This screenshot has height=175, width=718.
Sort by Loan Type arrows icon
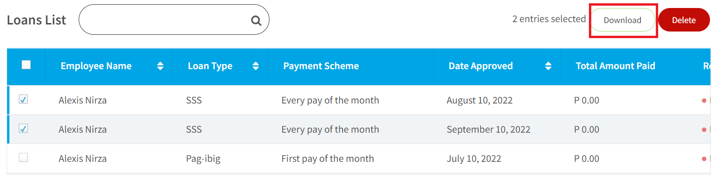coord(256,66)
